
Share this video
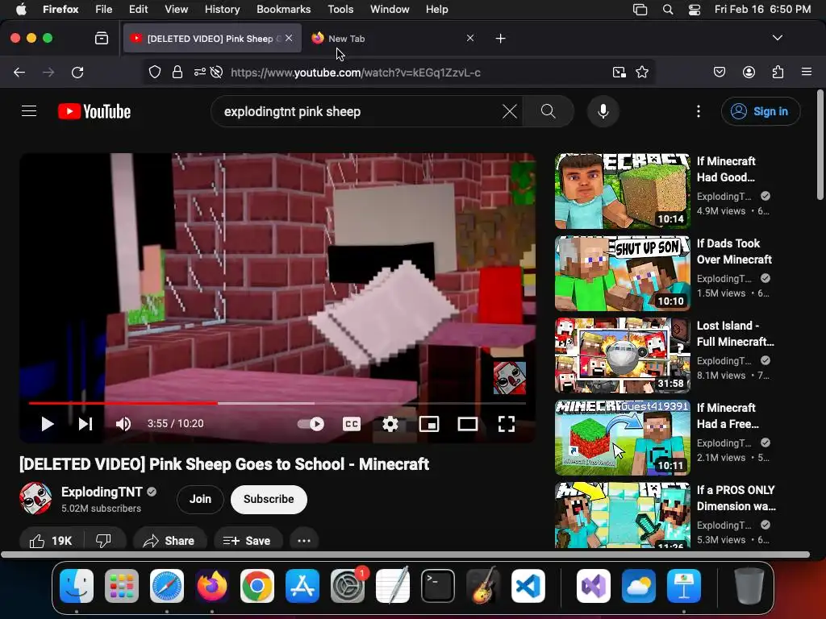169,541
